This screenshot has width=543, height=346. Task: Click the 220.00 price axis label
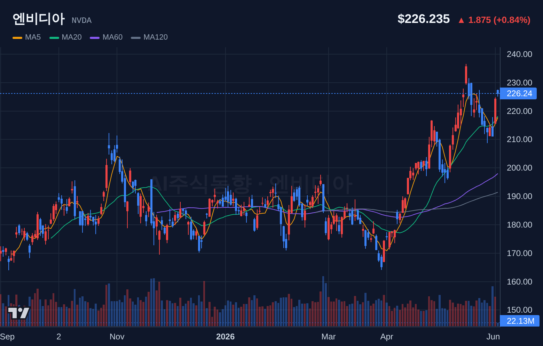519,111
